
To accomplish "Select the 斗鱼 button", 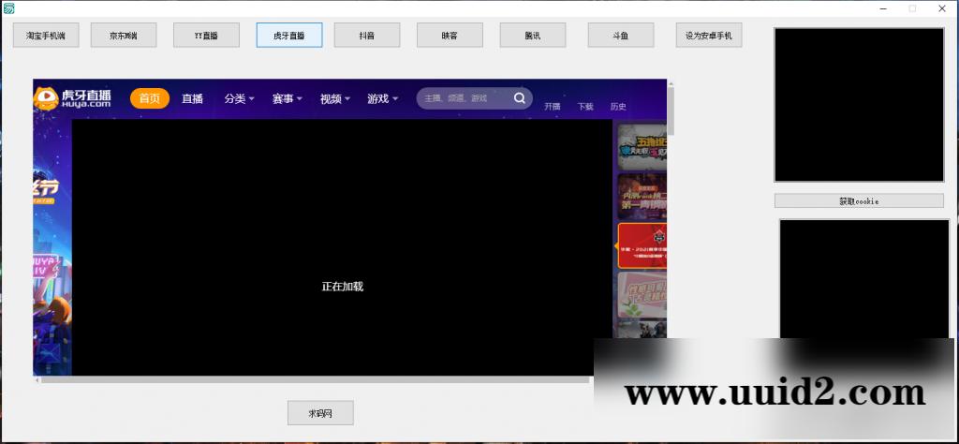I will tap(621, 36).
